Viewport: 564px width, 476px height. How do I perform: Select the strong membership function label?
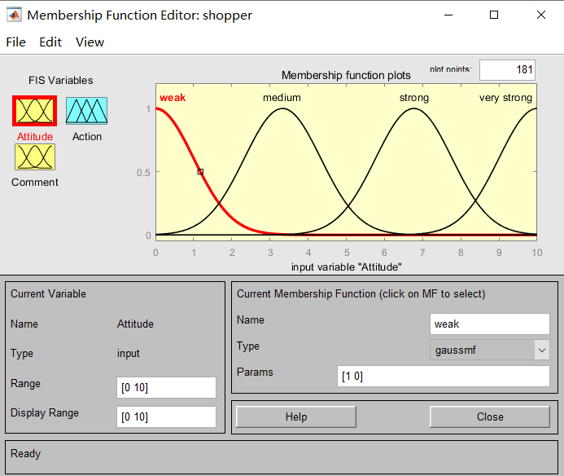pos(414,98)
